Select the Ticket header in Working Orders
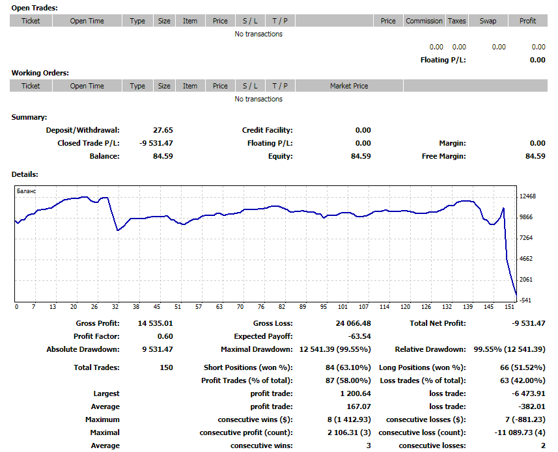558x452 pixels. point(31,86)
